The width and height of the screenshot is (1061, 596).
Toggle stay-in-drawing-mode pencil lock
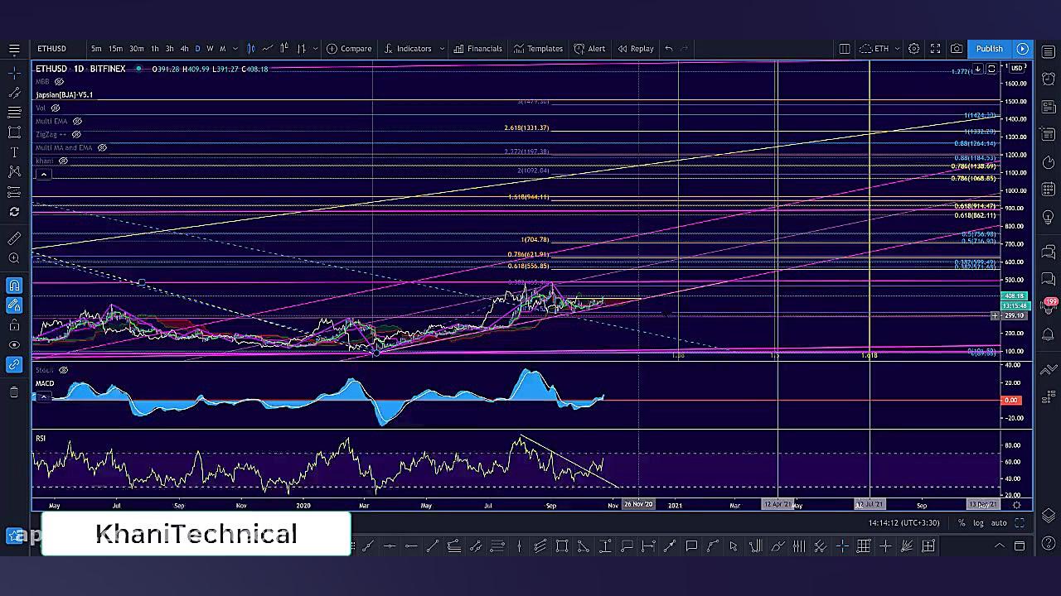(x=14, y=305)
